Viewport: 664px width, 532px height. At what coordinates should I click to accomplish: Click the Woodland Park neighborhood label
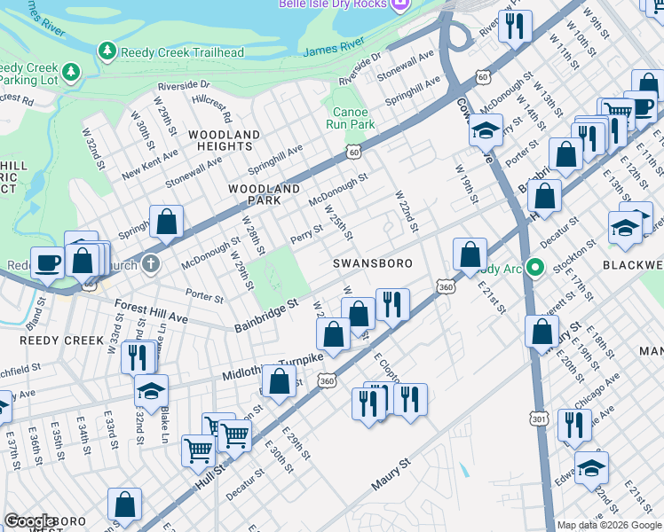pos(265,194)
